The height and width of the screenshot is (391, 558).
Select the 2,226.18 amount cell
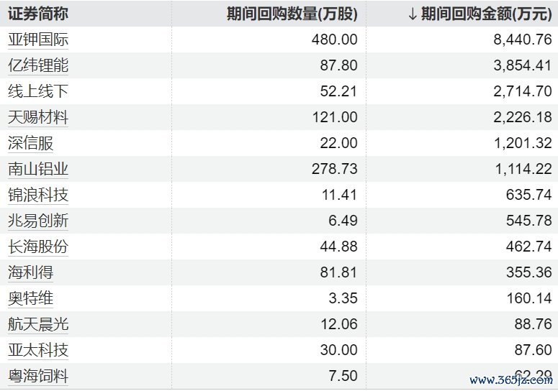click(462, 117)
